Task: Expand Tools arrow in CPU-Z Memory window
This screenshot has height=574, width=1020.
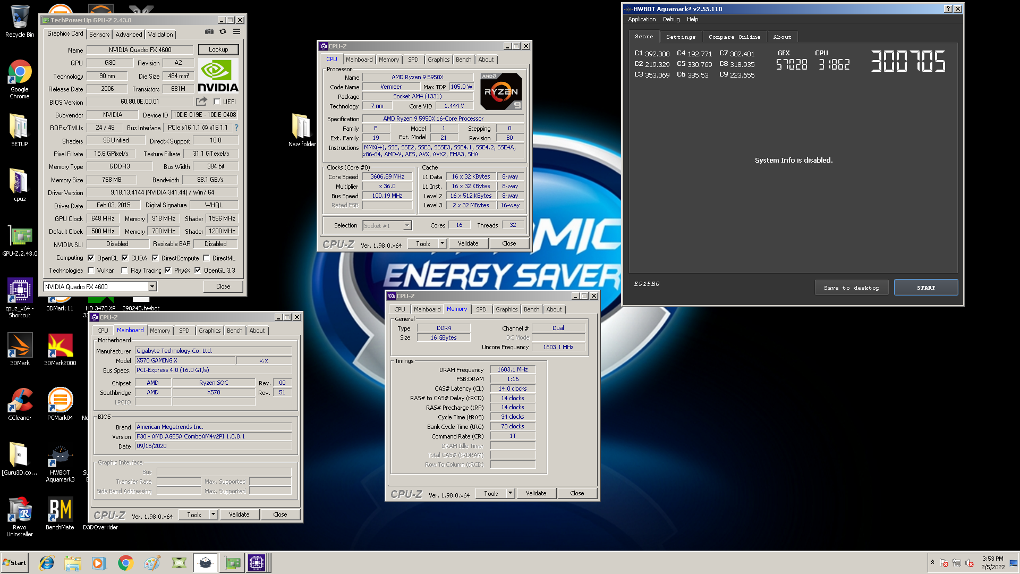Action: [510, 493]
